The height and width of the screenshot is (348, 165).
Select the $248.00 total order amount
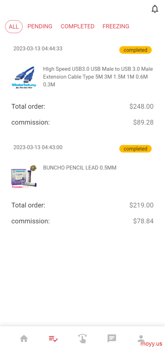pyautogui.click(x=141, y=107)
